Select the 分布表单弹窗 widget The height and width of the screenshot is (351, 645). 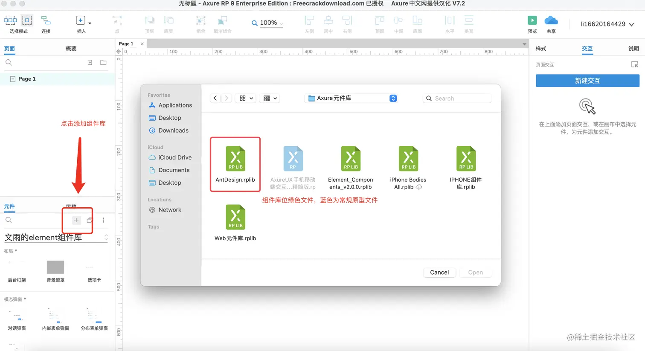(x=94, y=319)
